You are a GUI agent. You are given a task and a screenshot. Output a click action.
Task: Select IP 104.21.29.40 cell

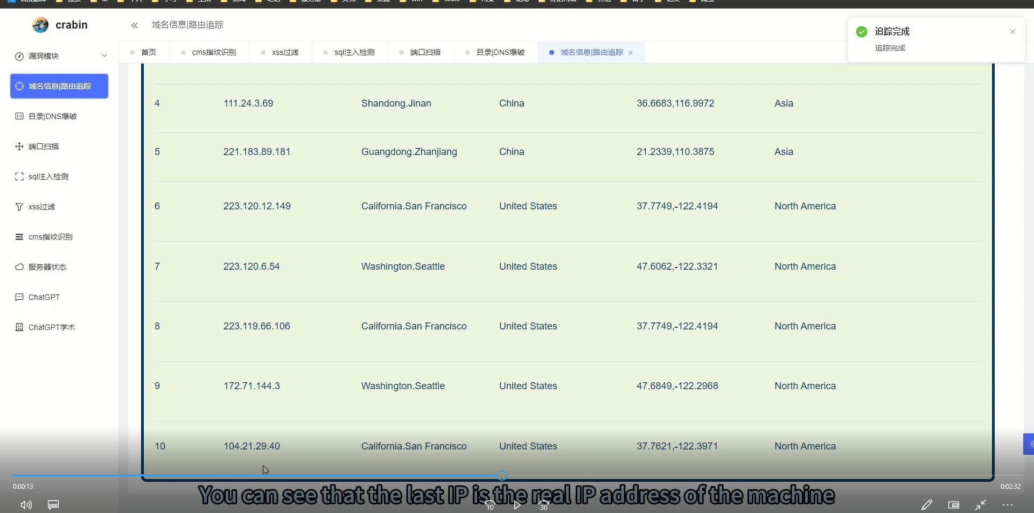click(x=251, y=446)
